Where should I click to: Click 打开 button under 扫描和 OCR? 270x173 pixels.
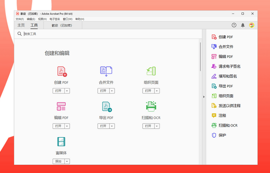click(148, 126)
